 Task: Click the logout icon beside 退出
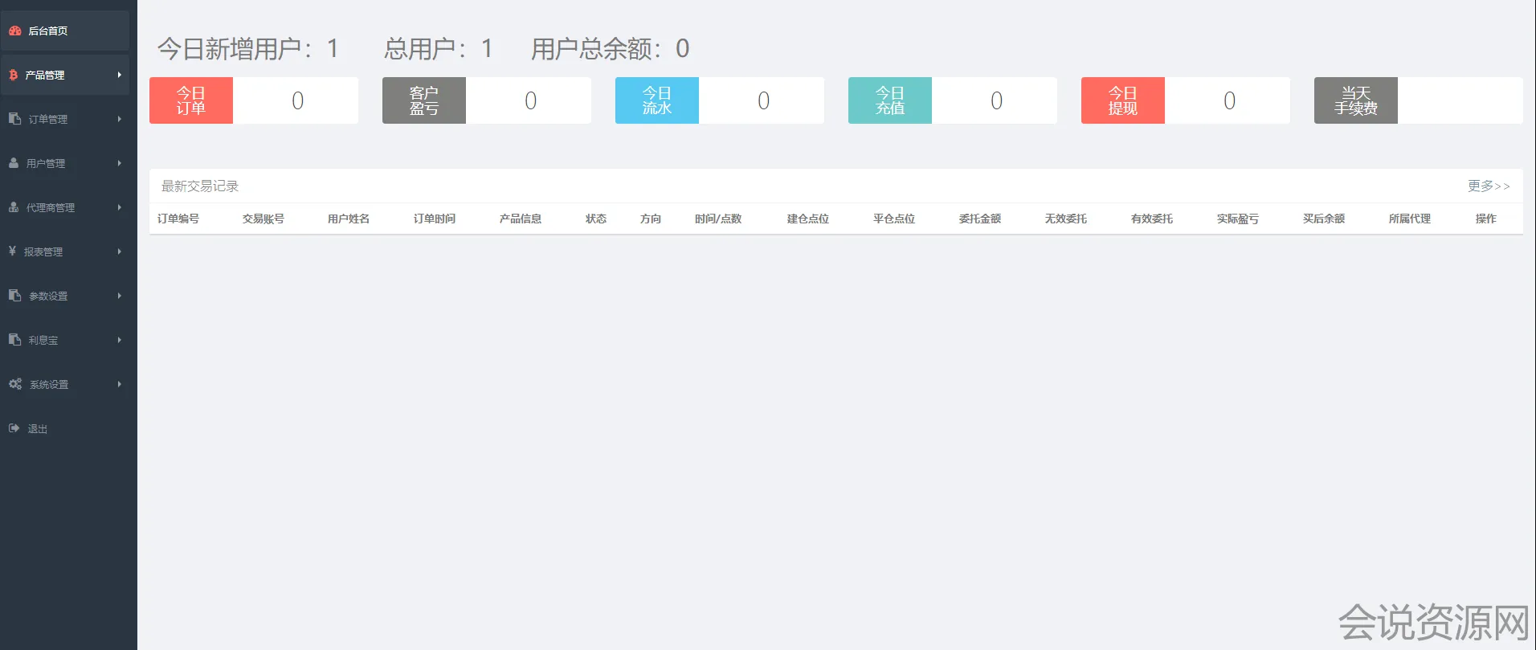[x=14, y=428]
